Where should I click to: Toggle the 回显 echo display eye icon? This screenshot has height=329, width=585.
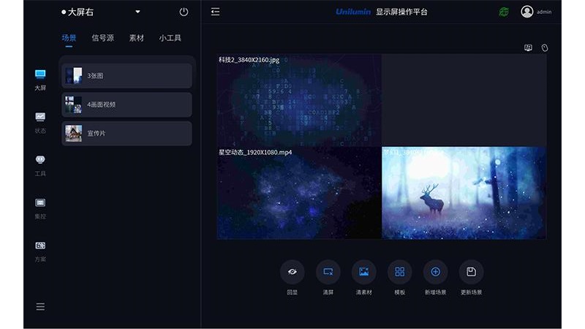click(x=292, y=272)
